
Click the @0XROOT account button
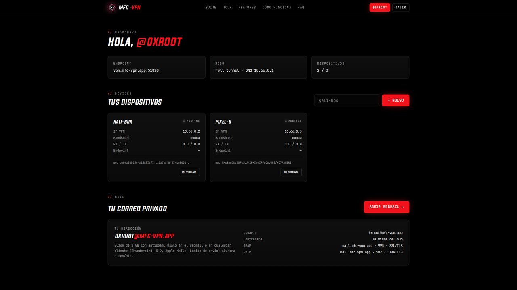[380, 8]
